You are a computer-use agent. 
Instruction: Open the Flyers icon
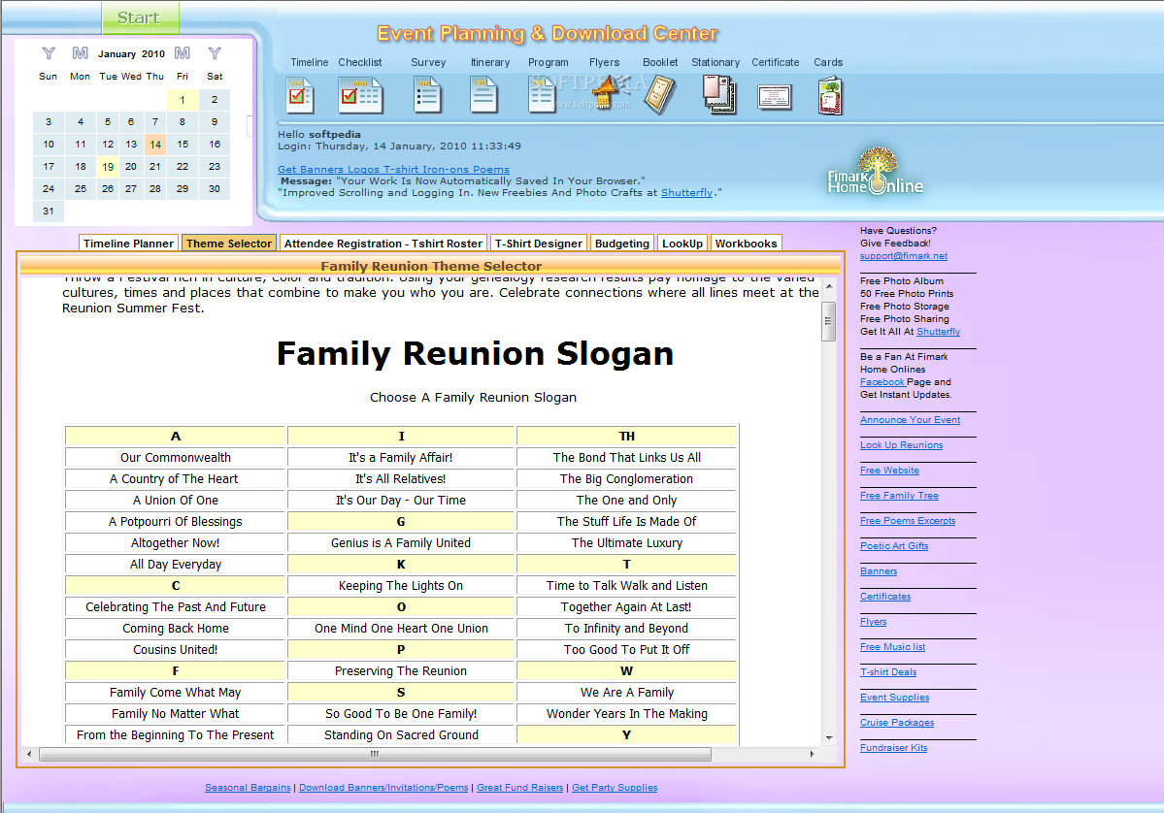605,93
